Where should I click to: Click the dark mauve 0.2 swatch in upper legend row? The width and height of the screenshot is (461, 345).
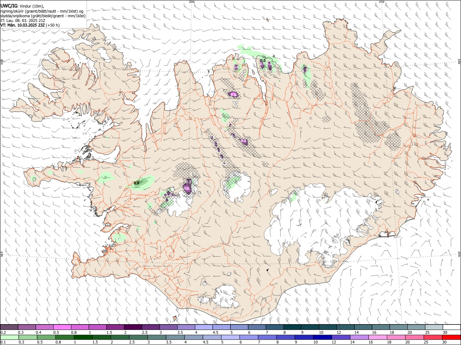[x=9, y=327]
